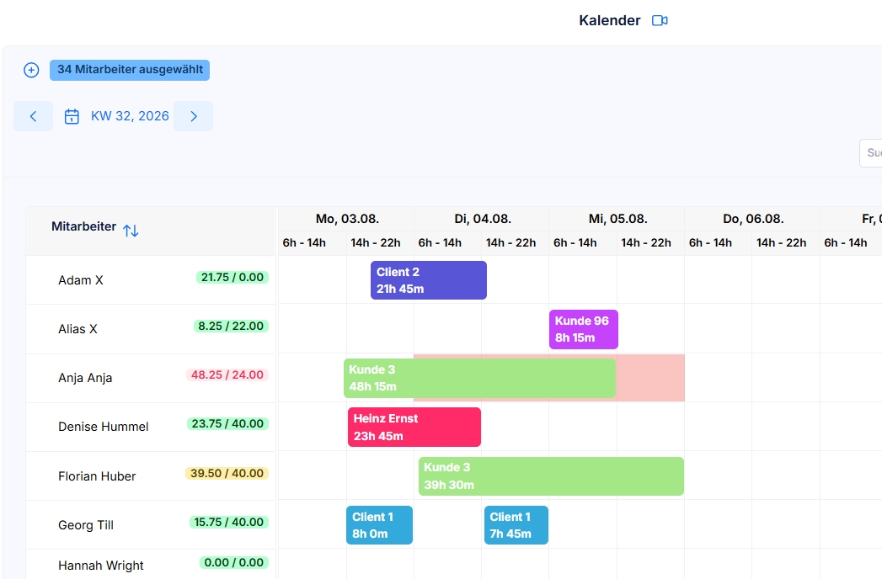Open the purple Kunde 96 shift

[583, 329]
